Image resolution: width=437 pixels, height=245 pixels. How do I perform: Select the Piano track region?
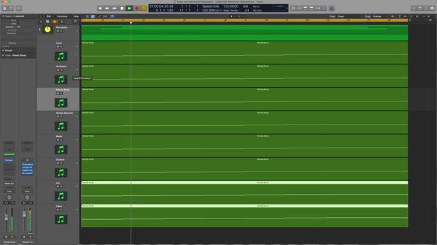[x=244, y=216]
